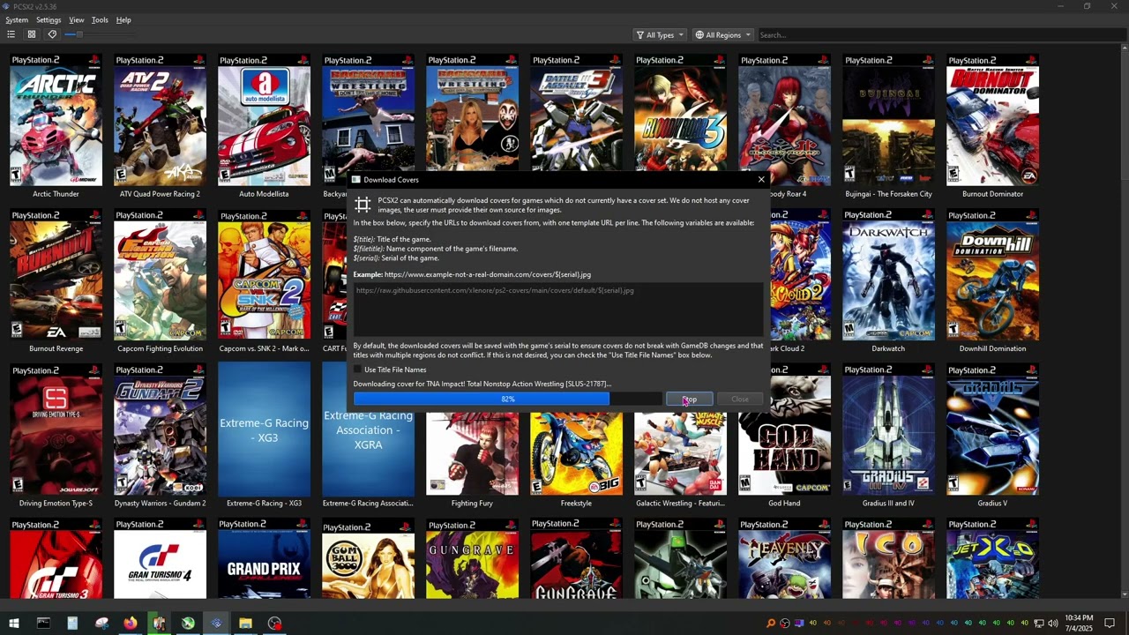Select the Gumball 3000 cover
The height and width of the screenshot is (635, 1129).
point(368,558)
